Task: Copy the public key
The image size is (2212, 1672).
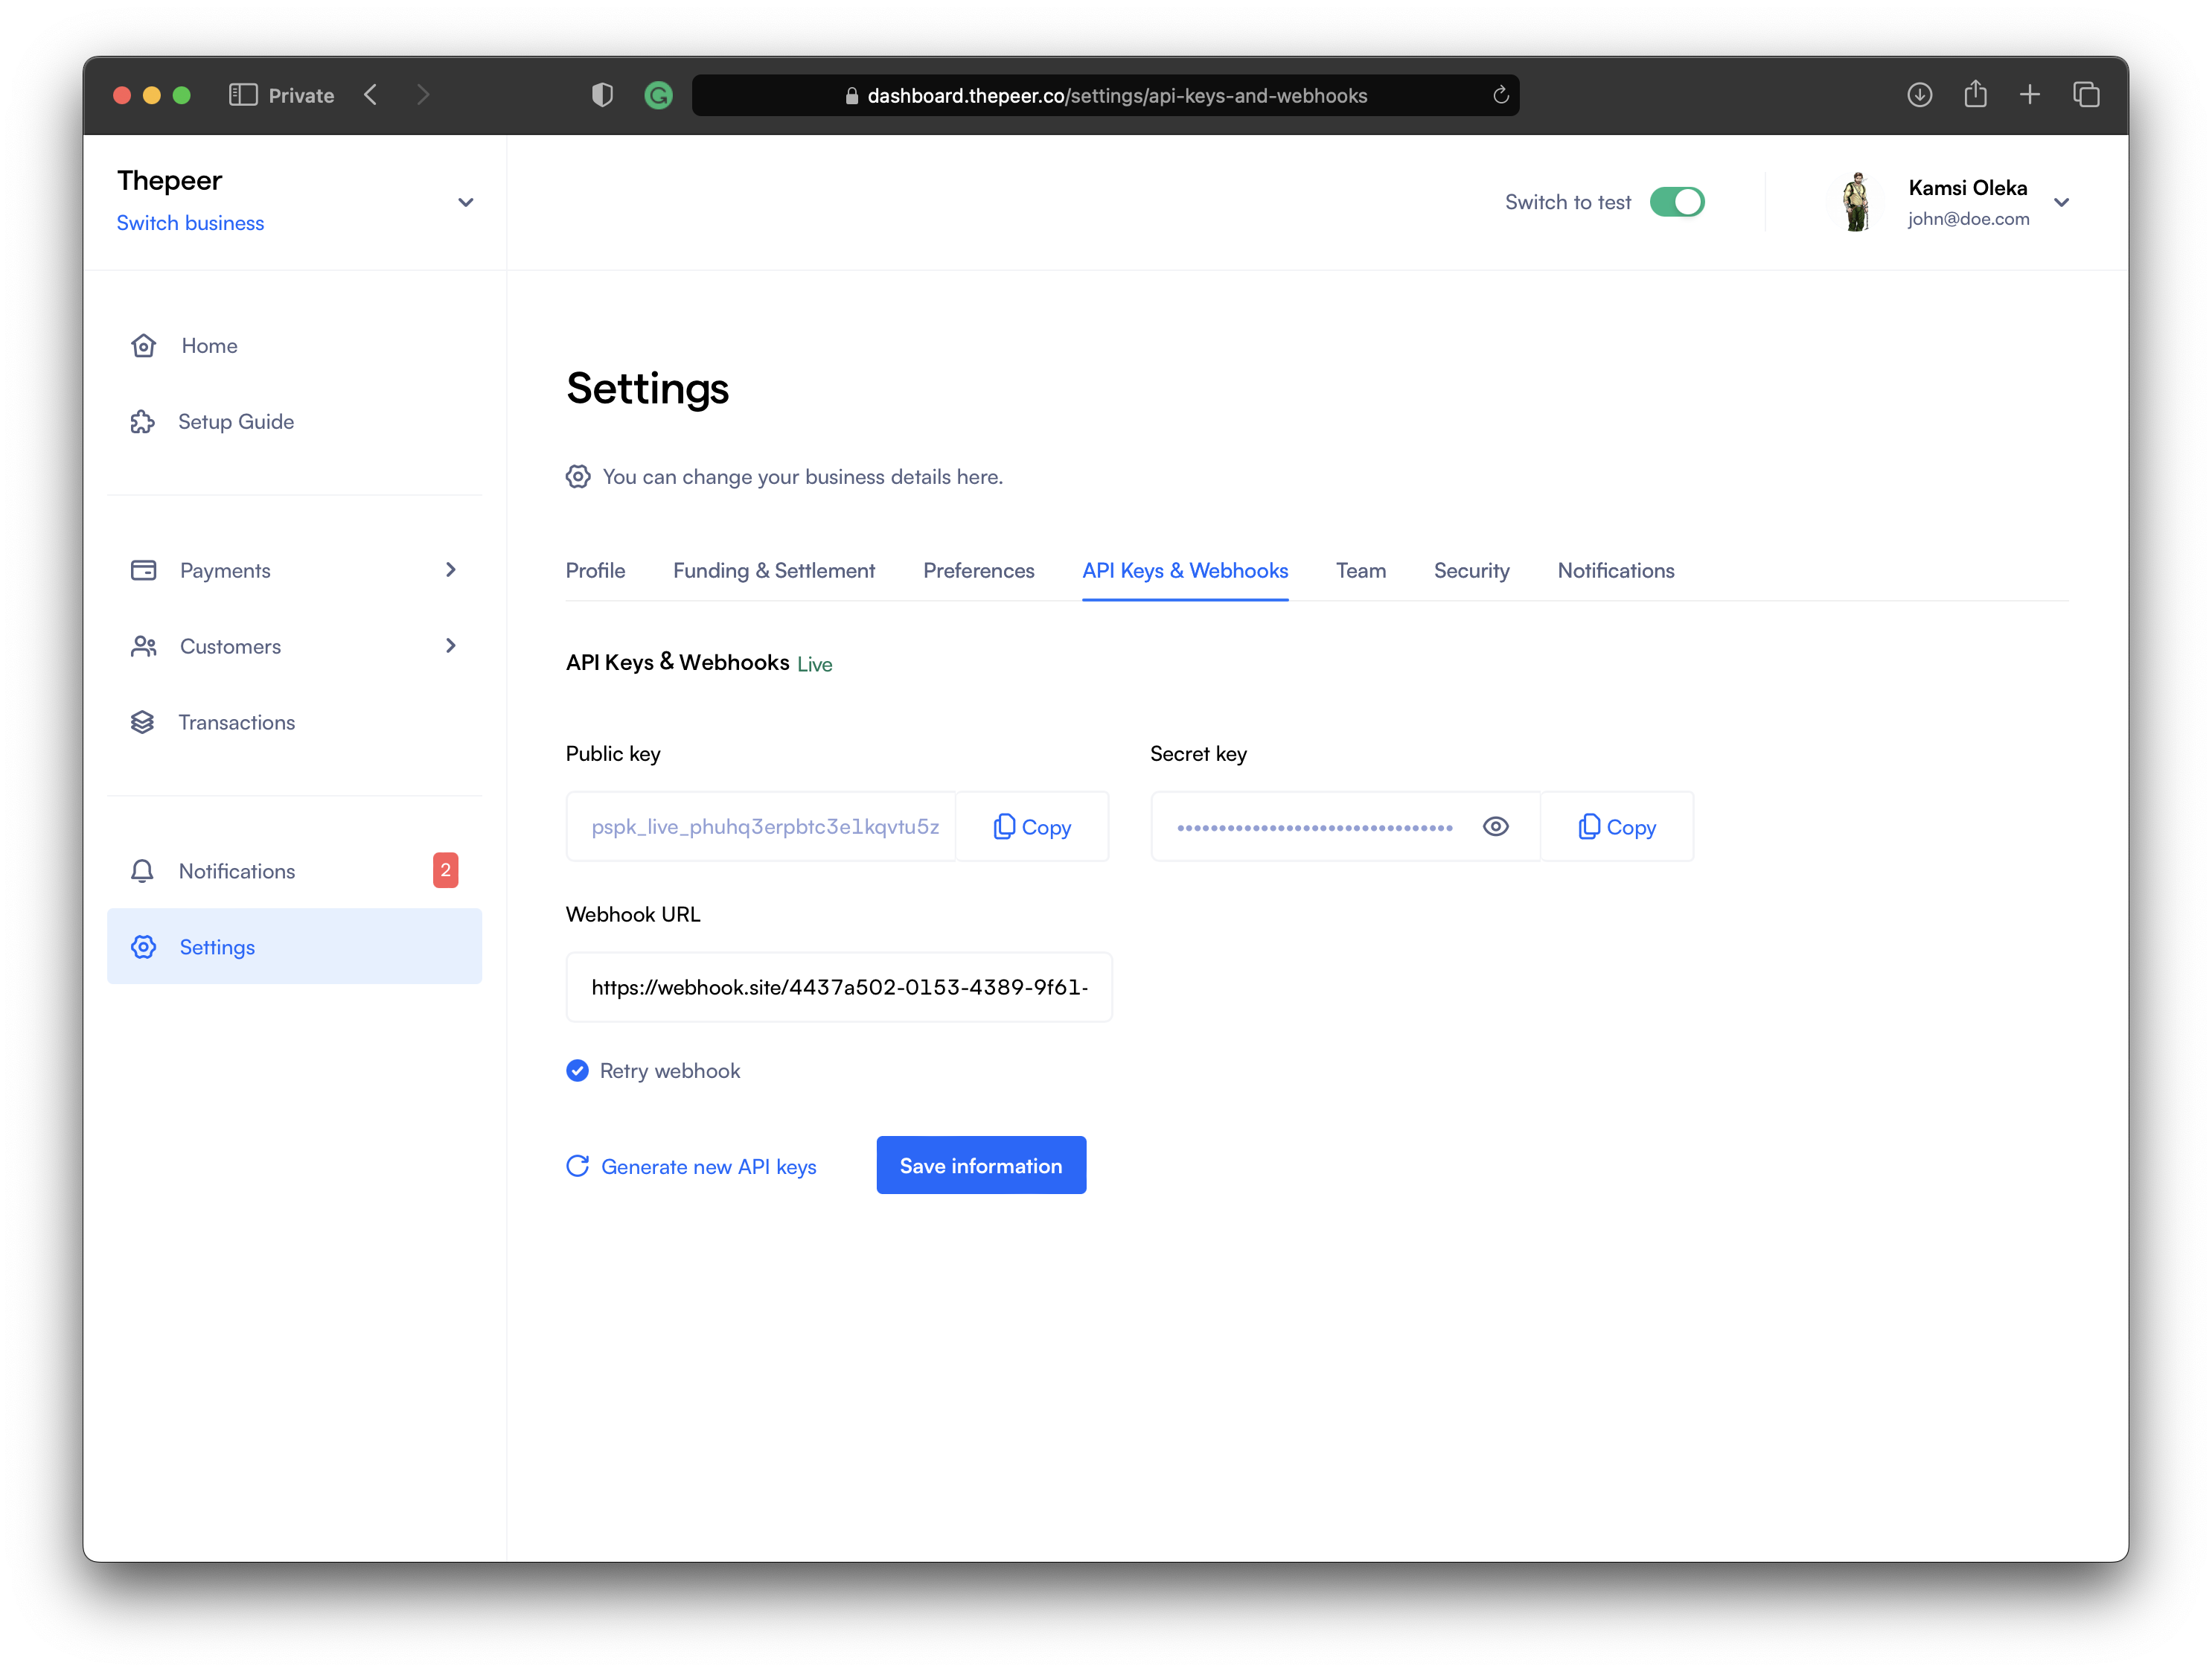Action: 1032,826
